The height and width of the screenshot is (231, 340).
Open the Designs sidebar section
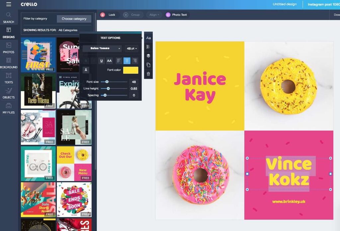tap(9, 33)
